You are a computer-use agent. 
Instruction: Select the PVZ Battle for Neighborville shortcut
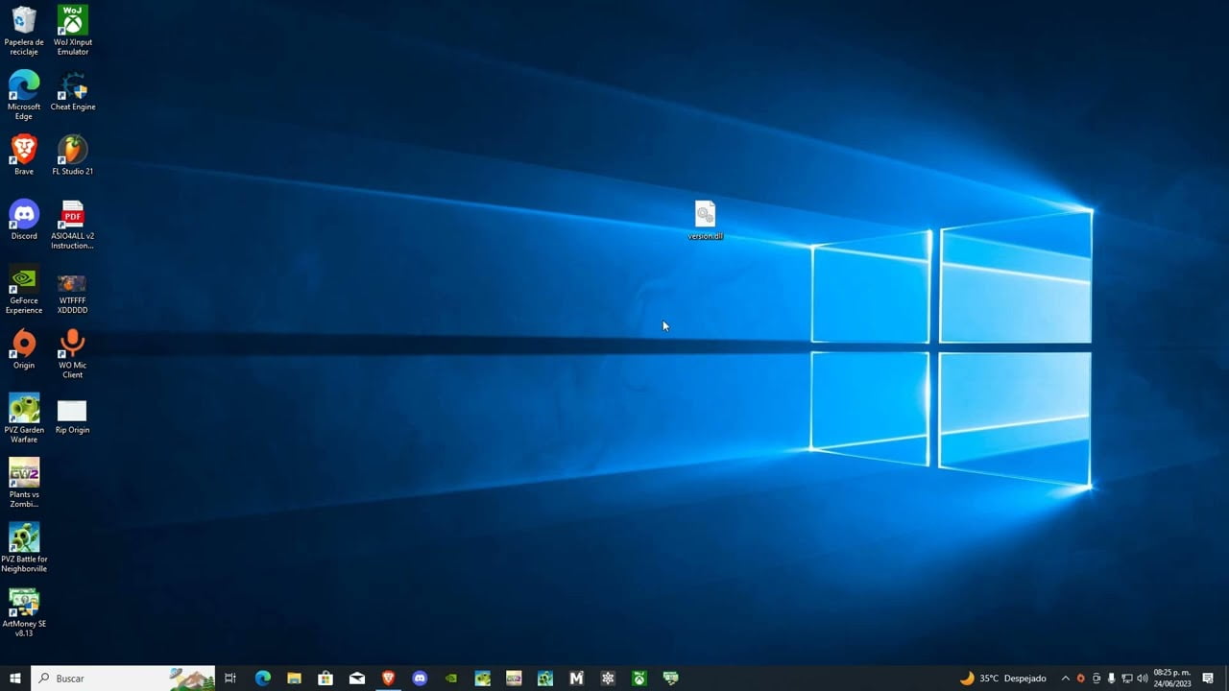point(24,547)
